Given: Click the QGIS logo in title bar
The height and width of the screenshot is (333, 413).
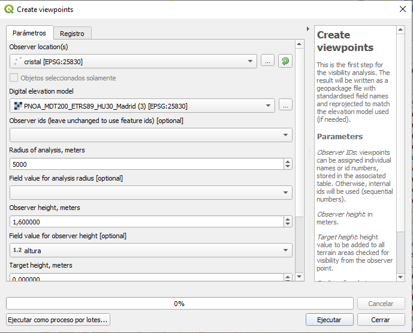Looking at the screenshot, I should tap(9, 9).
